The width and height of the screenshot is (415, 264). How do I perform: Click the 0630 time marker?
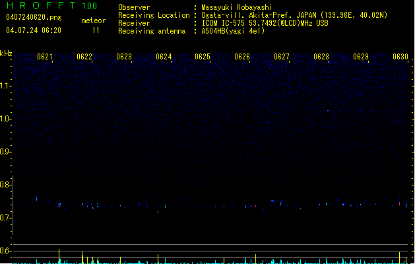[x=400, y=57]
